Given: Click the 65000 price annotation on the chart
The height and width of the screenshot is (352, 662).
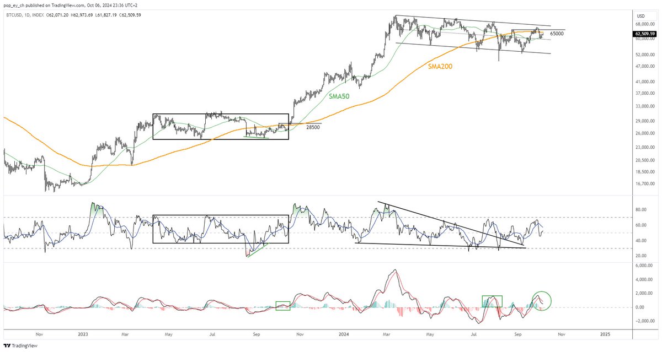Looking at the screenshot, I should 557,33.
